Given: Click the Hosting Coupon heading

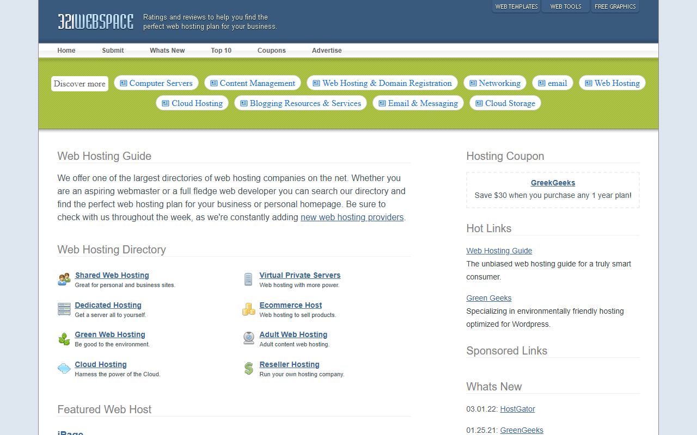Looking at the screenshot, I should [505, 157].
